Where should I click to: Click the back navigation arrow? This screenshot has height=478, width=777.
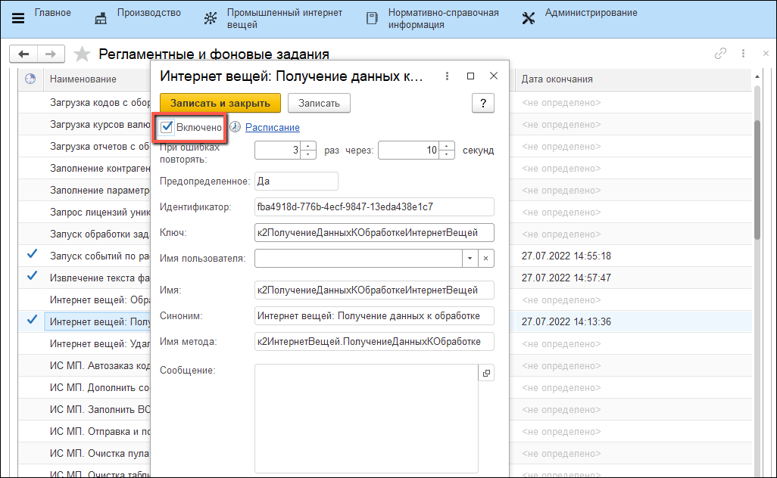tap(23, 54)
